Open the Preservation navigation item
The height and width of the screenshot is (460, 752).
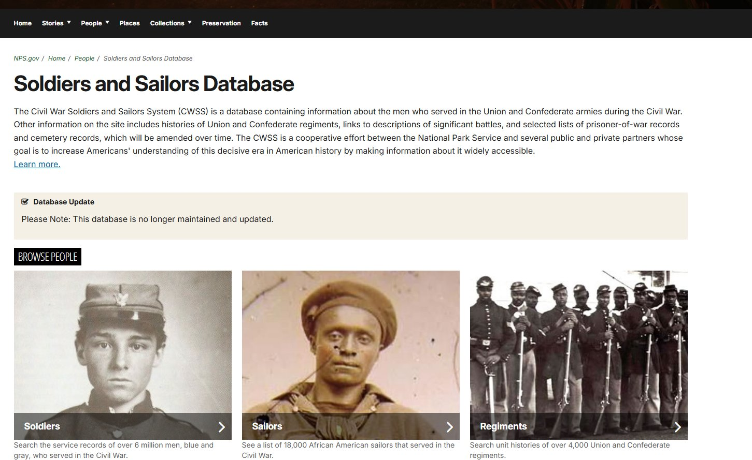(221, 23)
